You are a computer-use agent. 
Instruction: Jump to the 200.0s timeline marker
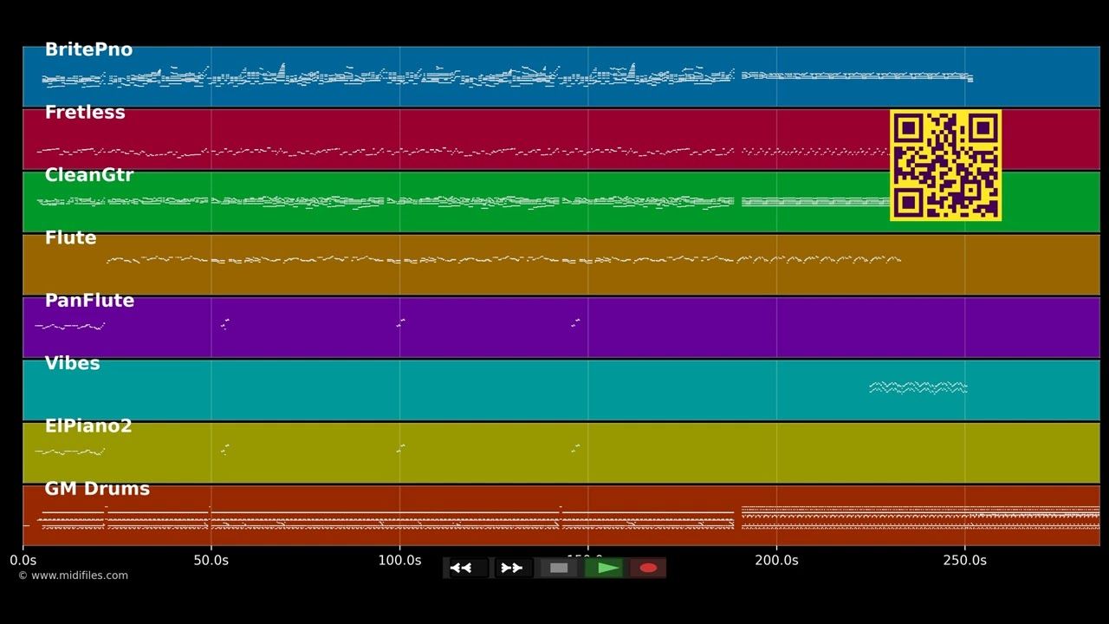click(x=776, y=561)
